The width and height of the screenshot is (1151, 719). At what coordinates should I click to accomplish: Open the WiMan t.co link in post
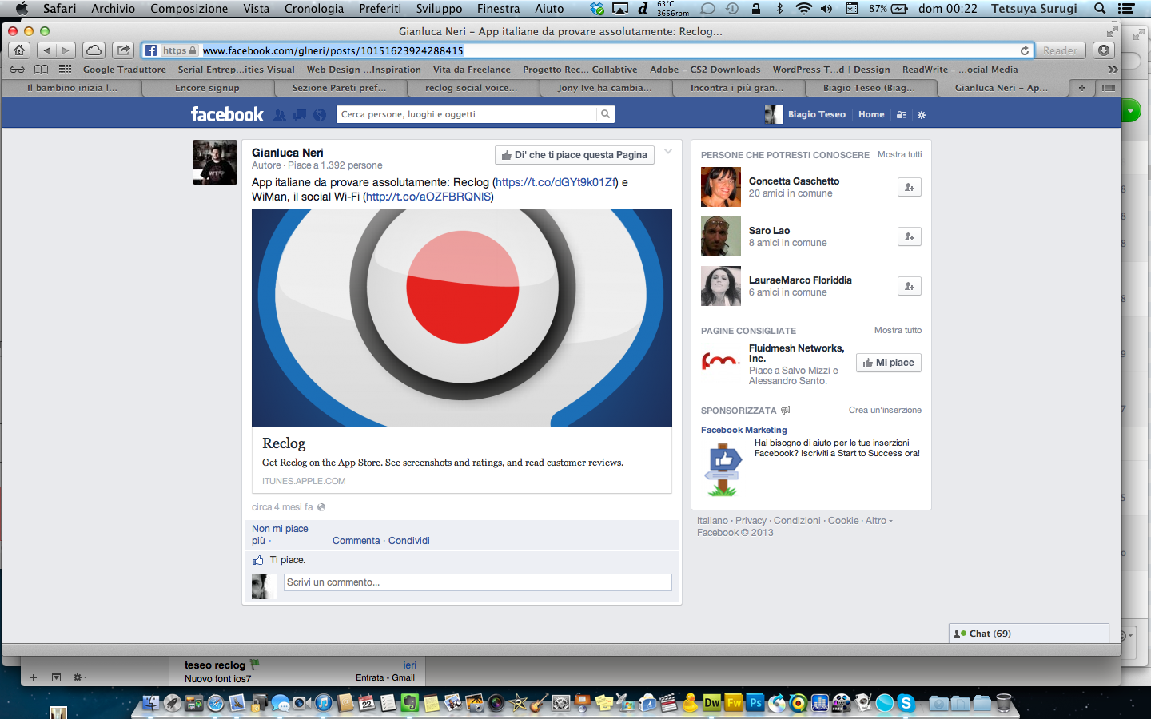[x=428, y=197]
